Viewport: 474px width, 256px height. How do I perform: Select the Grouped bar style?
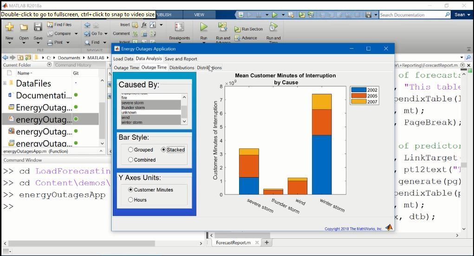(x=131, y=150)
